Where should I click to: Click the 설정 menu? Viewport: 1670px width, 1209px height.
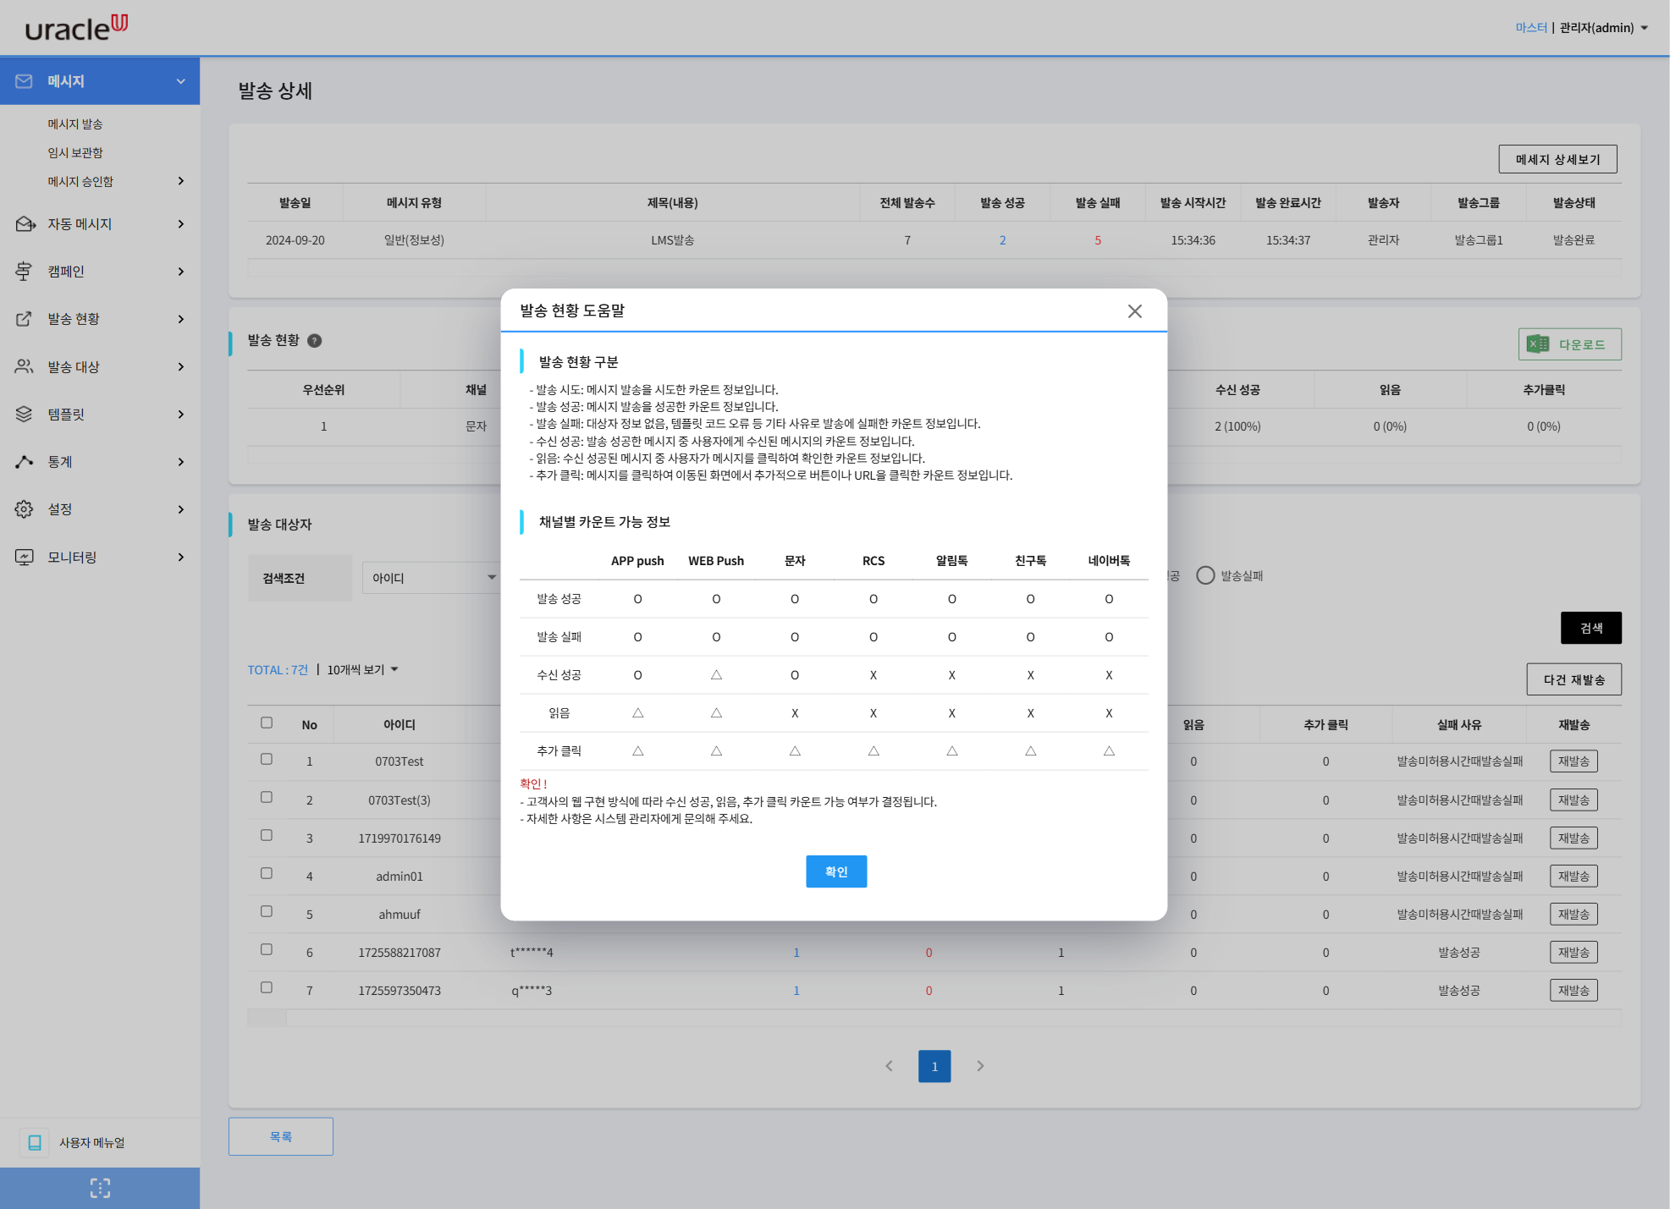[x=100, y=509]
